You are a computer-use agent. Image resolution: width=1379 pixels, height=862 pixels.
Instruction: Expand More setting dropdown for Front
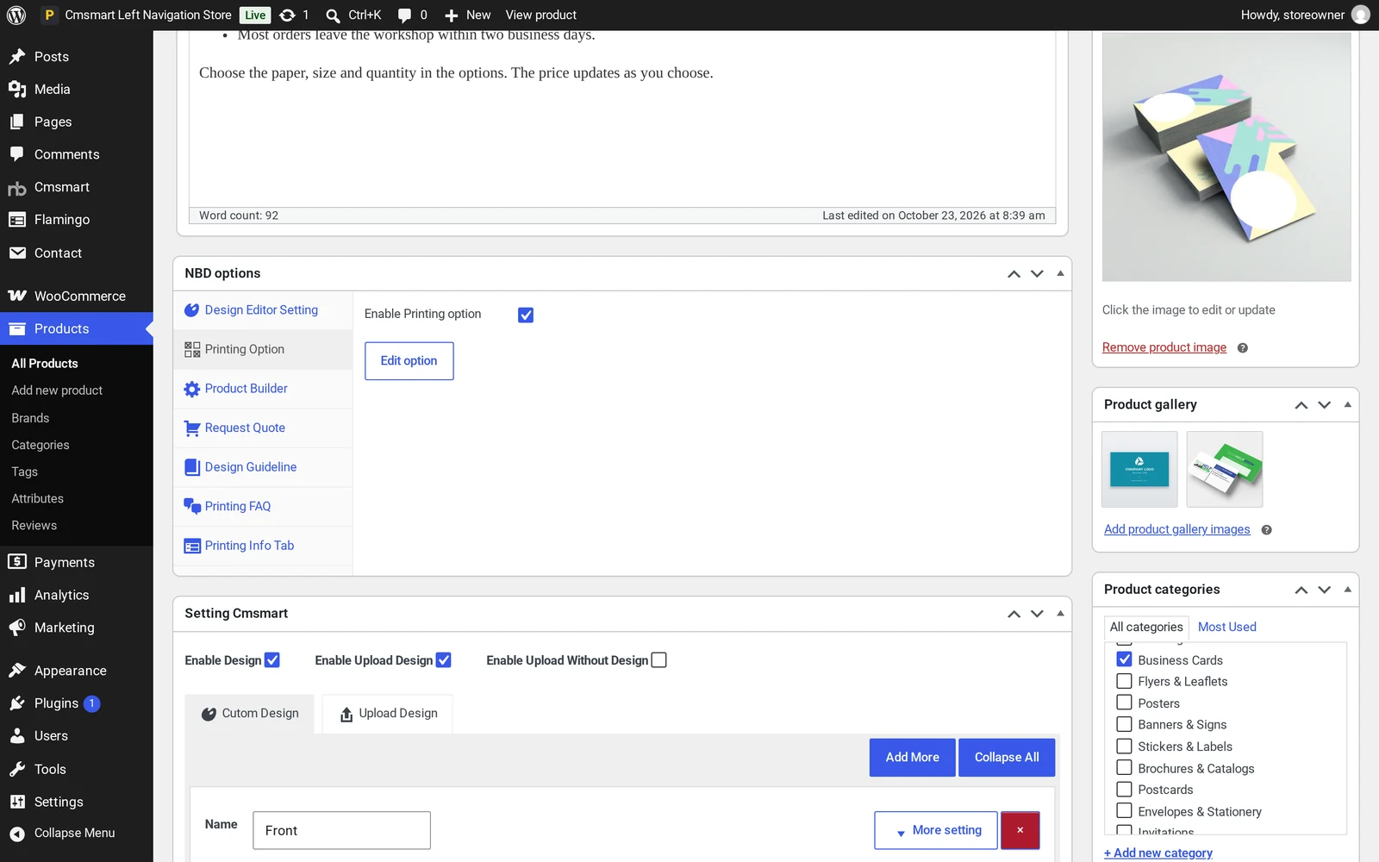point(936,830)
